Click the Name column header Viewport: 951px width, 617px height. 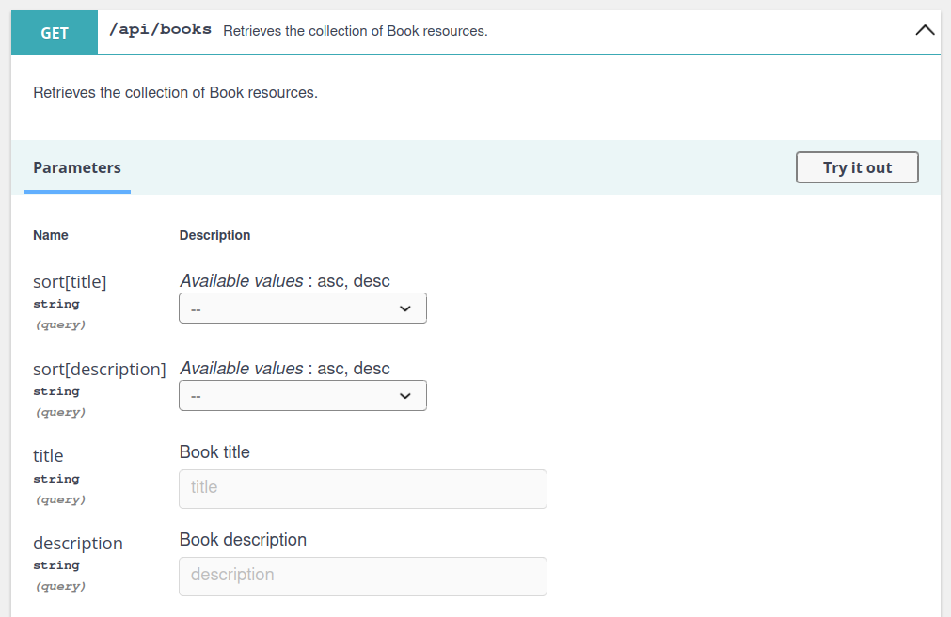tap(50, 235)
